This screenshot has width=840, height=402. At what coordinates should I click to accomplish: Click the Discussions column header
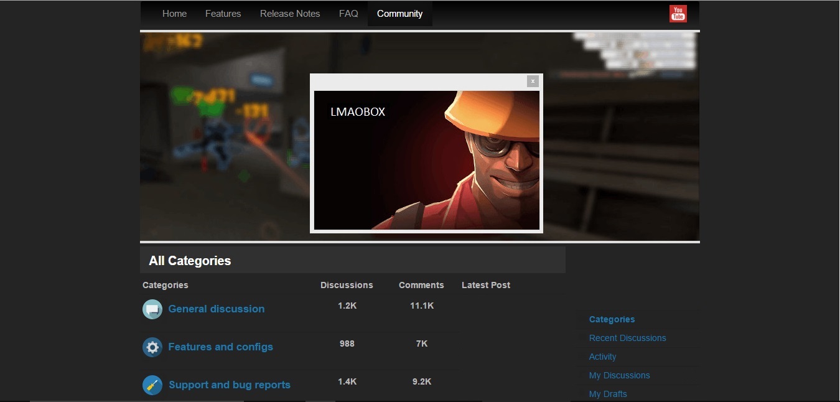click(347, 285)
